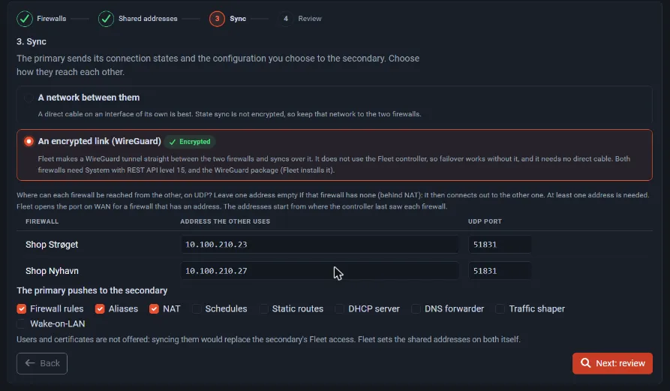670x391 pixels.
Task: Enable the Static routes checkbox
Action: point(263,308)
